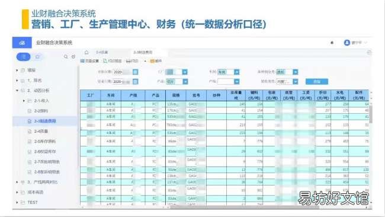The image size is (385, 217).
Task: Open the 工厂 dropdown arrow
Action: click(x=185, y=72)
